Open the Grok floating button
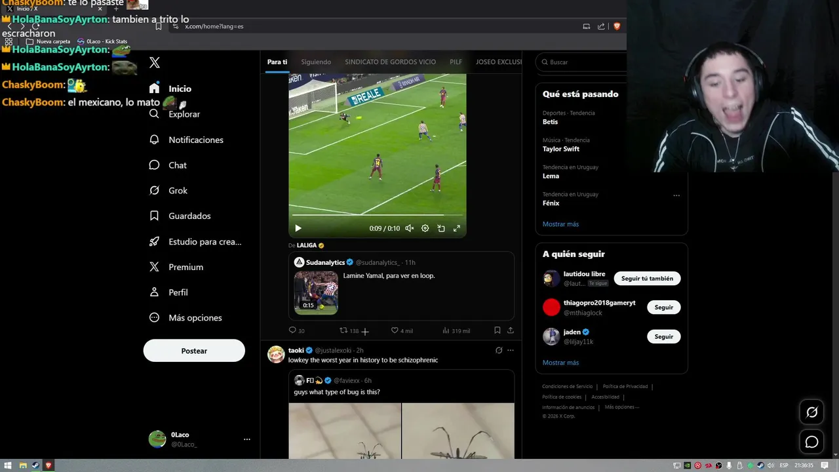 tap(811, 412)
